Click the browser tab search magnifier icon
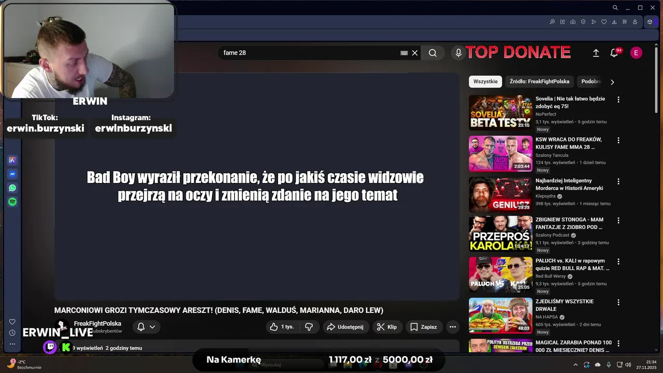This screenshot has width=663, height=373. pos(615,8)
